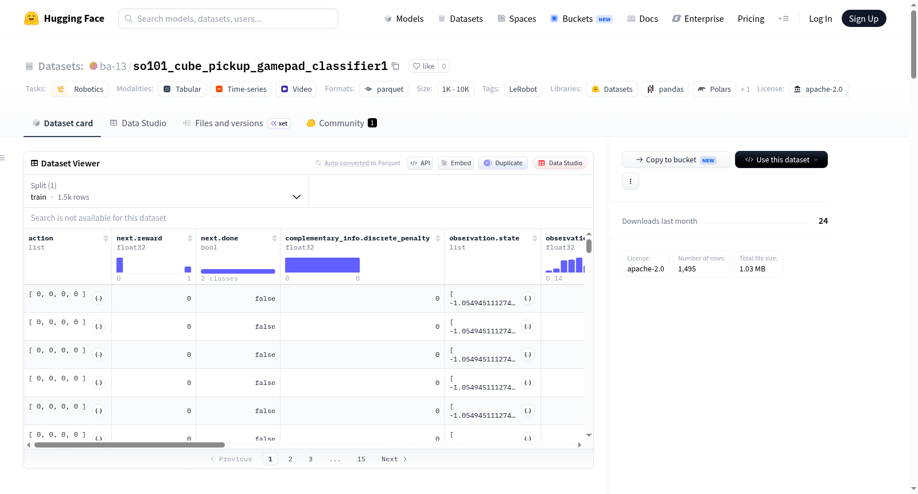Open the pandas library tag
The height and width of the screenshot is (494, 918).
click(666, 89)
